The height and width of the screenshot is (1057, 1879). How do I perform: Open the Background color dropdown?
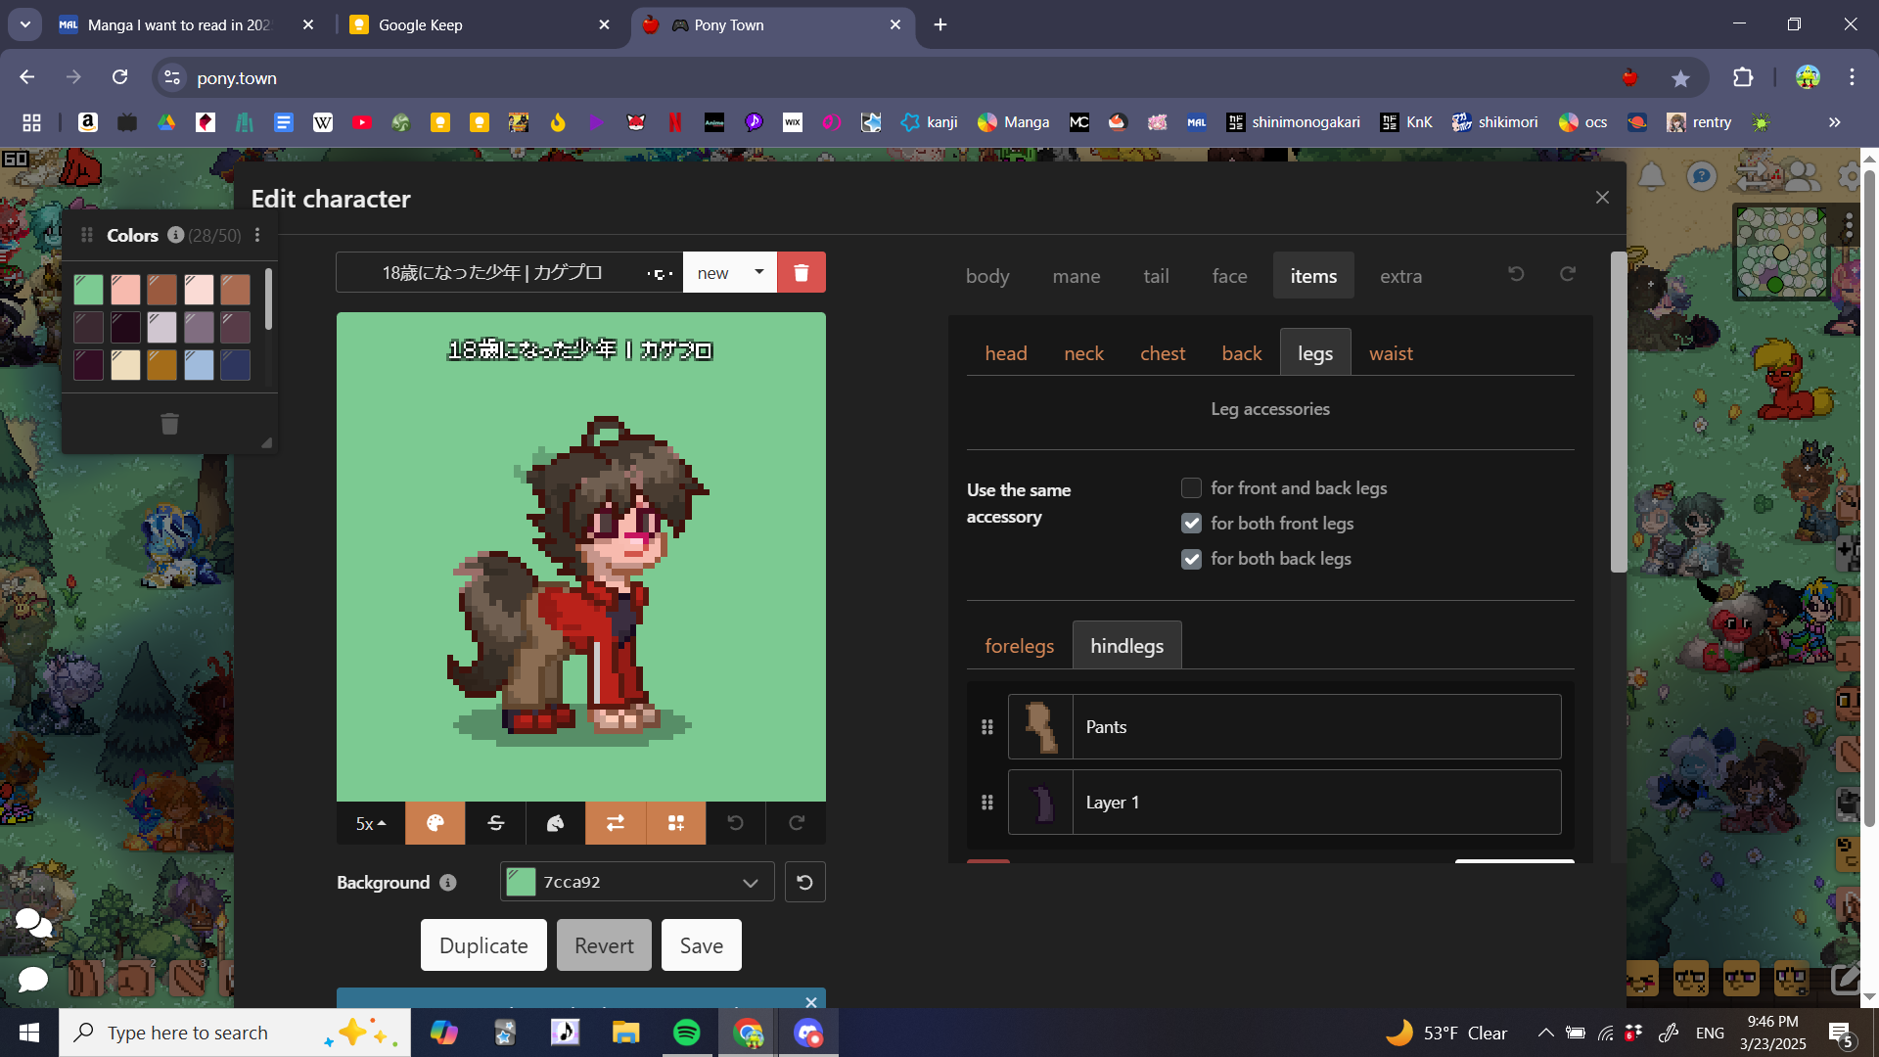coord(750,881)
